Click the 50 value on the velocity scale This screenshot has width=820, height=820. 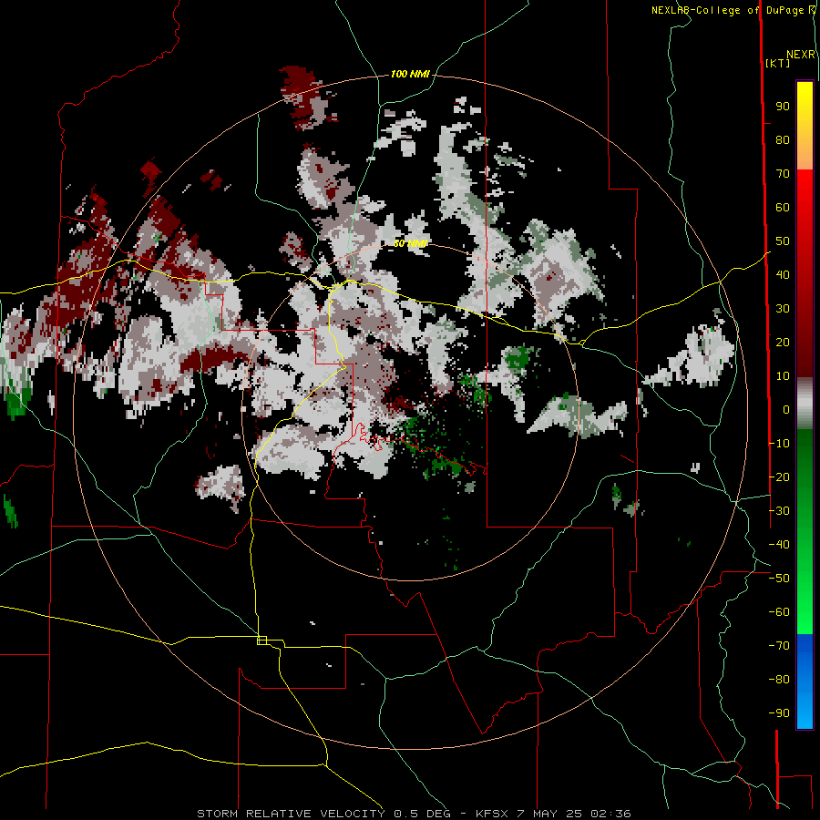coord(783,241)
